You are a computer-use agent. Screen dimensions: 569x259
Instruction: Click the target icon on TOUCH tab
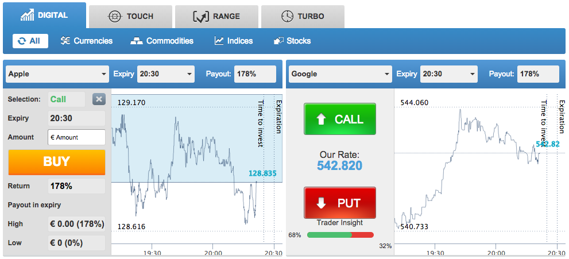[x=115, y=16]
